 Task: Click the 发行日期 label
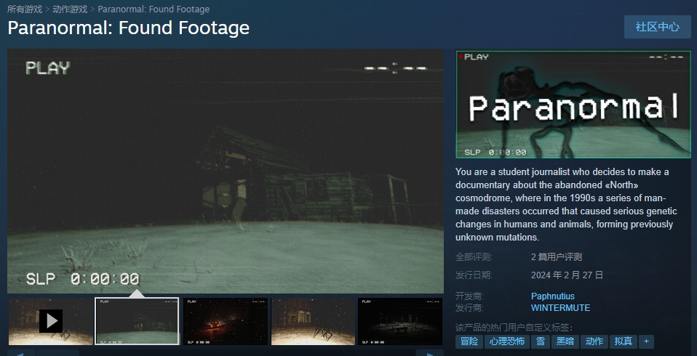coord(474,275)
